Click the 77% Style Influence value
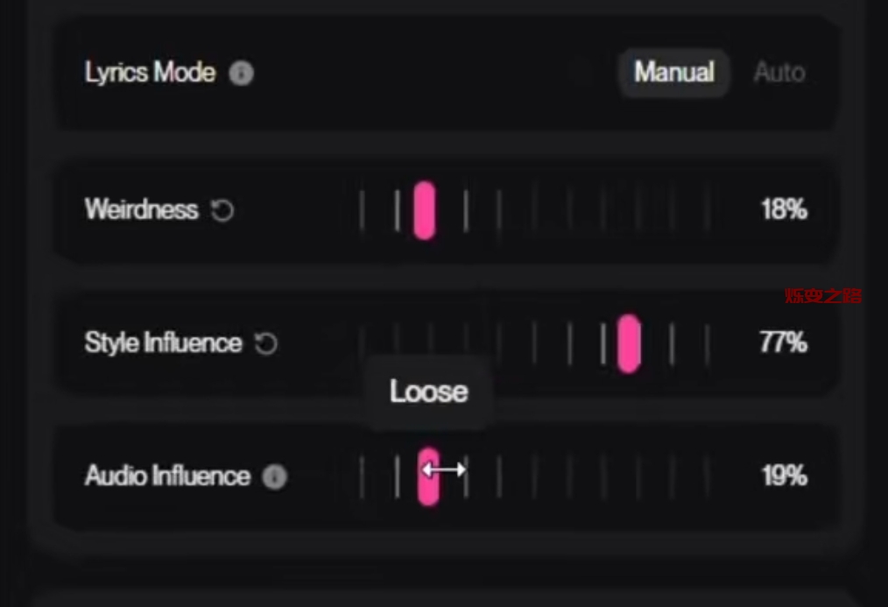The image size is (888, 607). (x=783, y=343)
